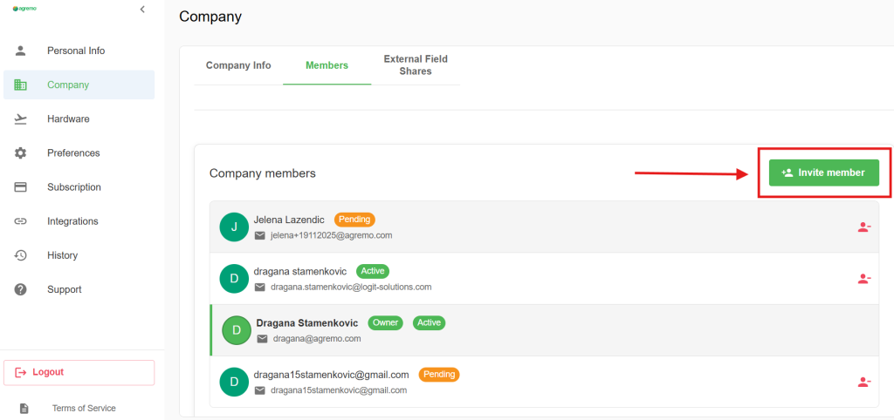The width and height of the screenshot is (894, 420).
Task: Click the Company building icon in sidebar
Action: pos(21,85)
